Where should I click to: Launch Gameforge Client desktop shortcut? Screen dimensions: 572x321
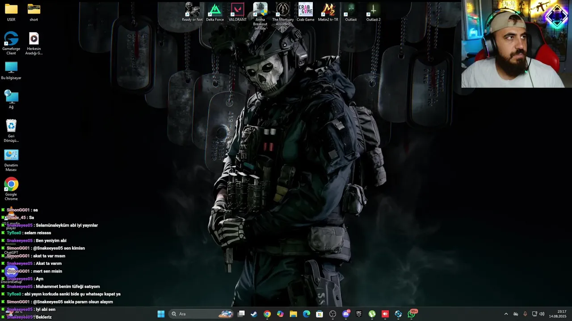11,43
